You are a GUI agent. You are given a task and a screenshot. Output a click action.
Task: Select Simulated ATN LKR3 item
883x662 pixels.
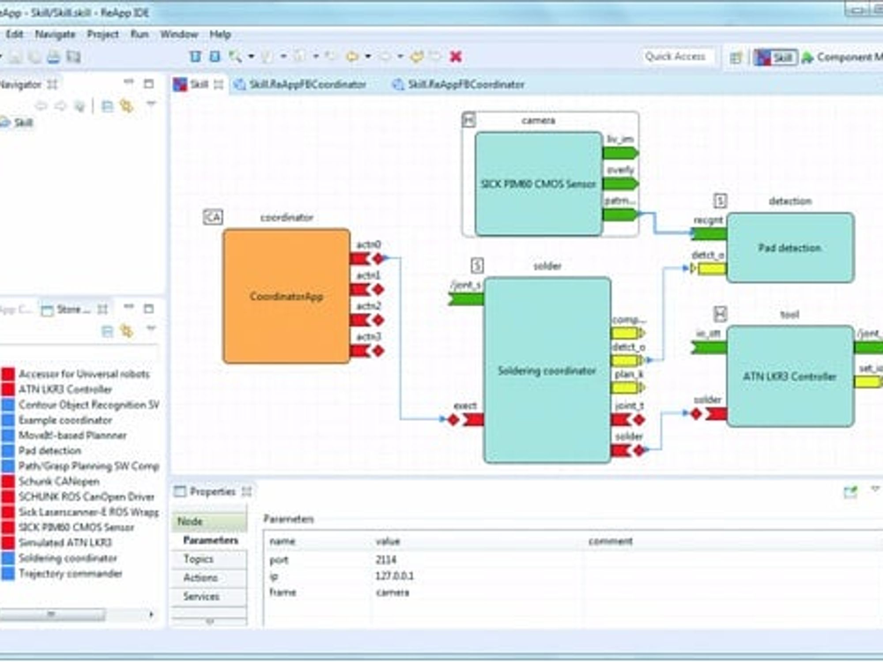coord(57,542)
